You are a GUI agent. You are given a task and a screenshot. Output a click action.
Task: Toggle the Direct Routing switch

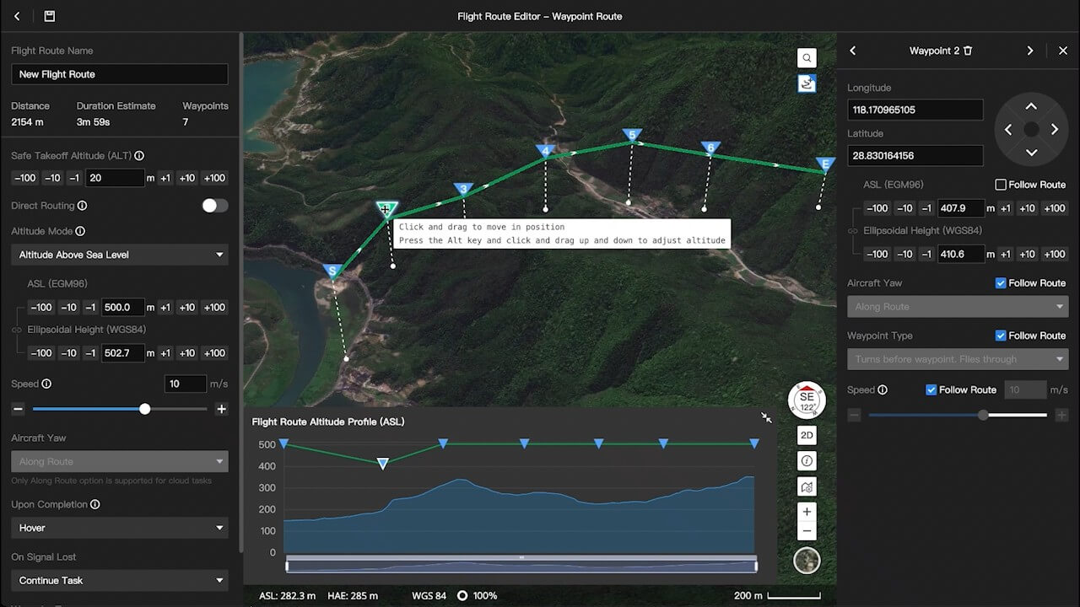click(214, 206)
